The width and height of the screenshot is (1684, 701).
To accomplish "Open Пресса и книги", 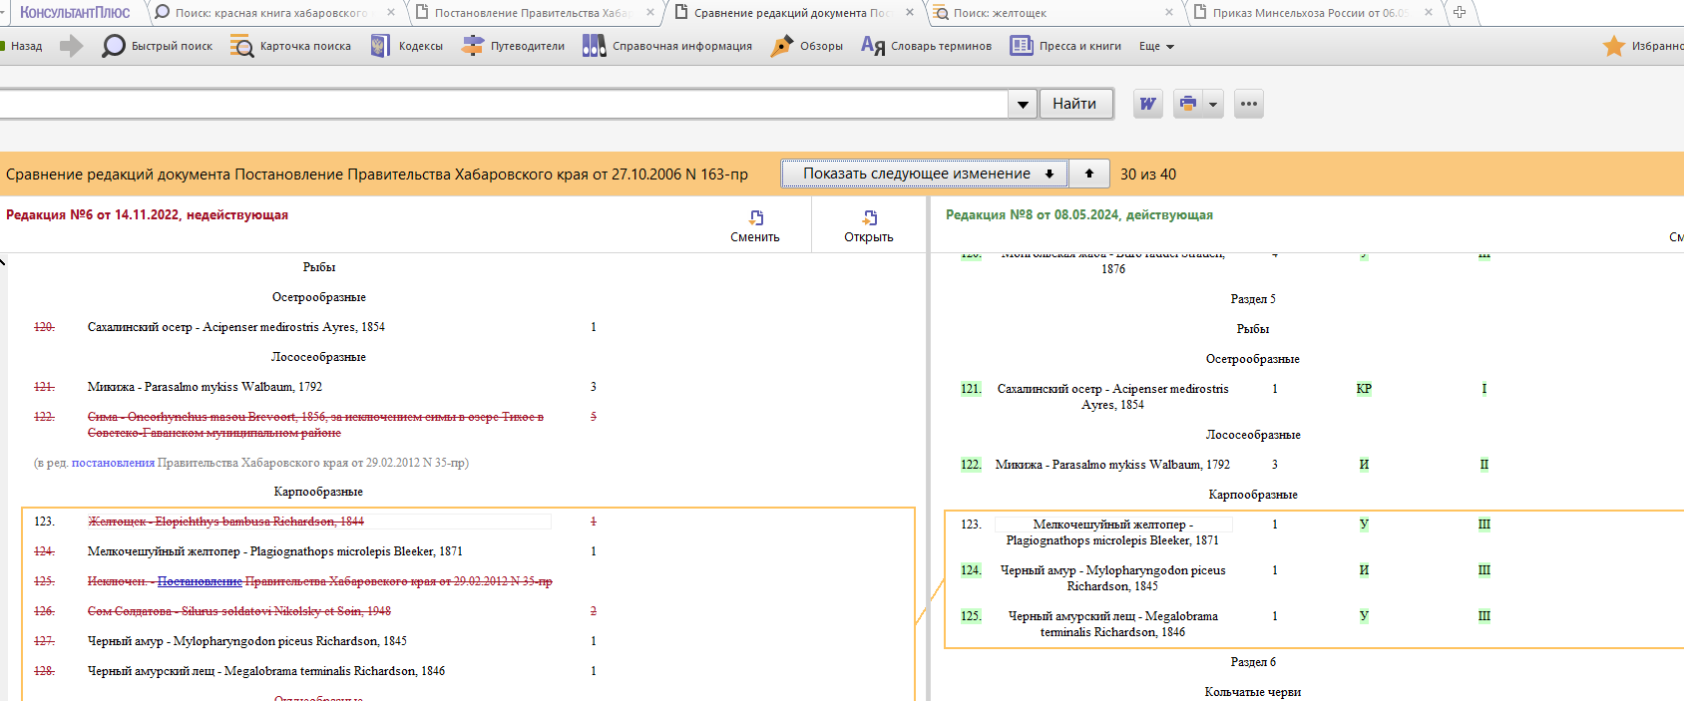I will click(x=1065, y=46).
